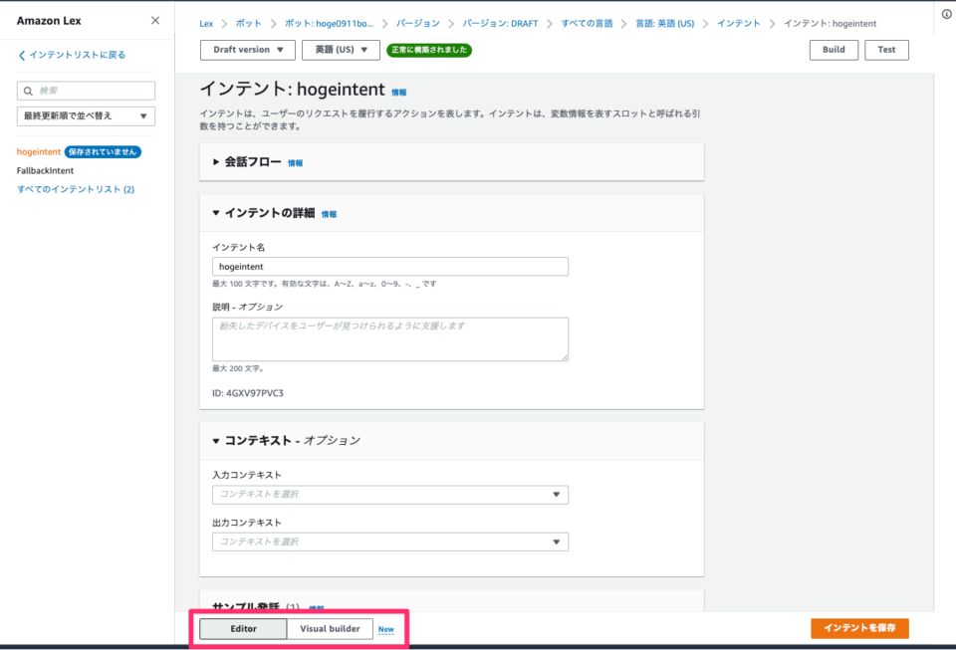Image resolution: width=956 pixels, height=650 pixels.
Task: Open the info link beside the intent title
Action: (x=398, y=93)
